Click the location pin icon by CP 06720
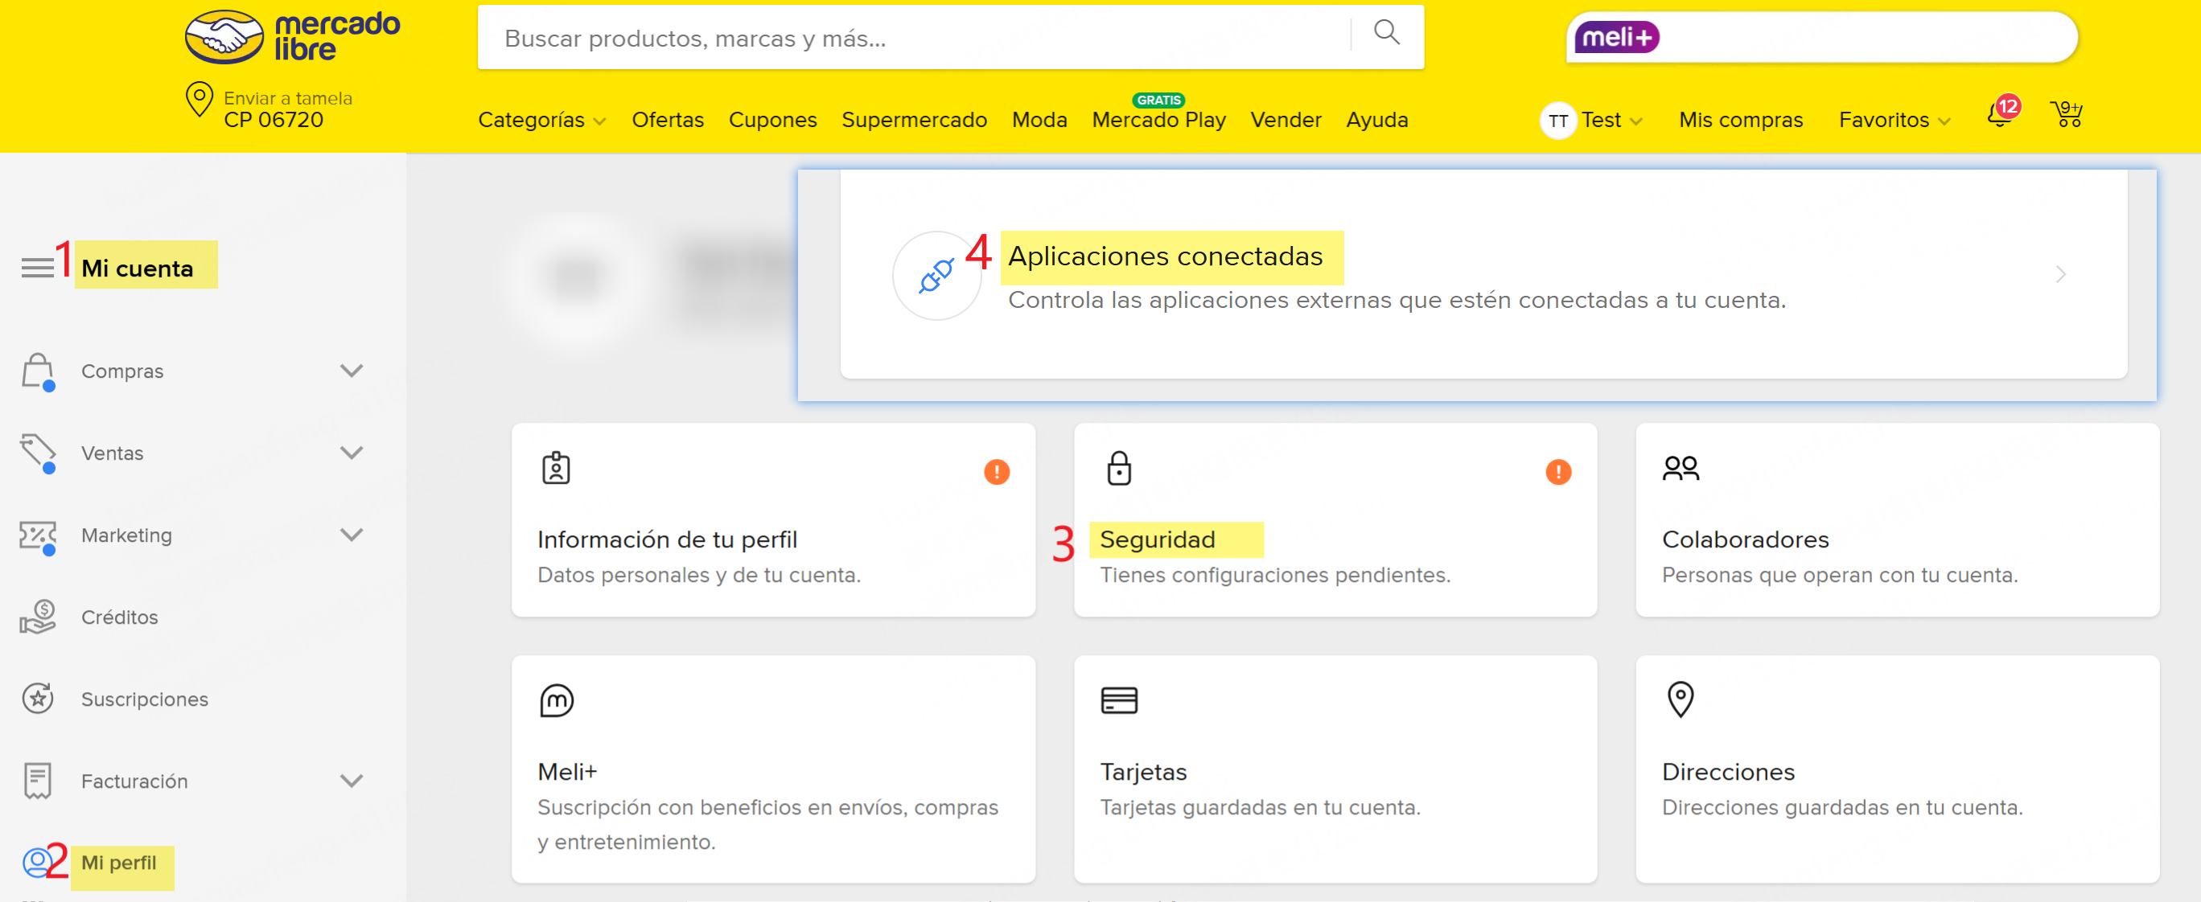The width and height of the screenshot is (2201, 902). (x=199, y=100)
